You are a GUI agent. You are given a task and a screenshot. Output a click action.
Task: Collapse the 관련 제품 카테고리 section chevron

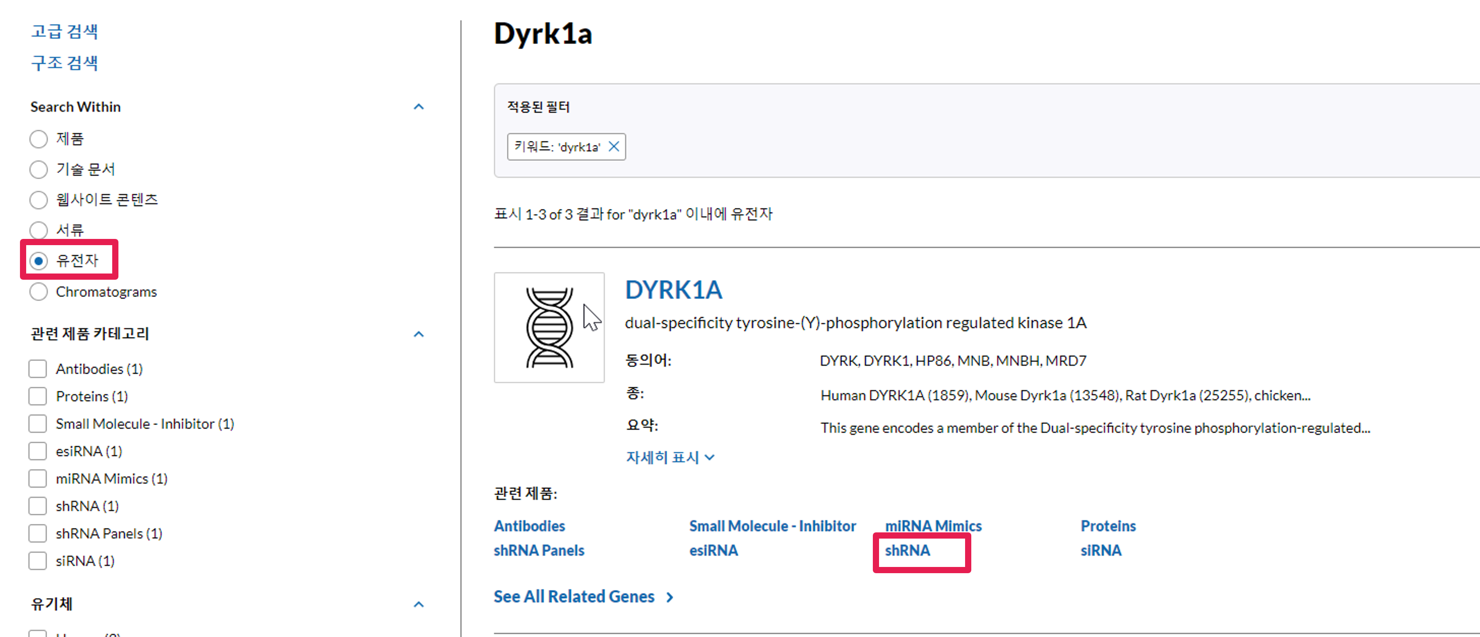418,334
